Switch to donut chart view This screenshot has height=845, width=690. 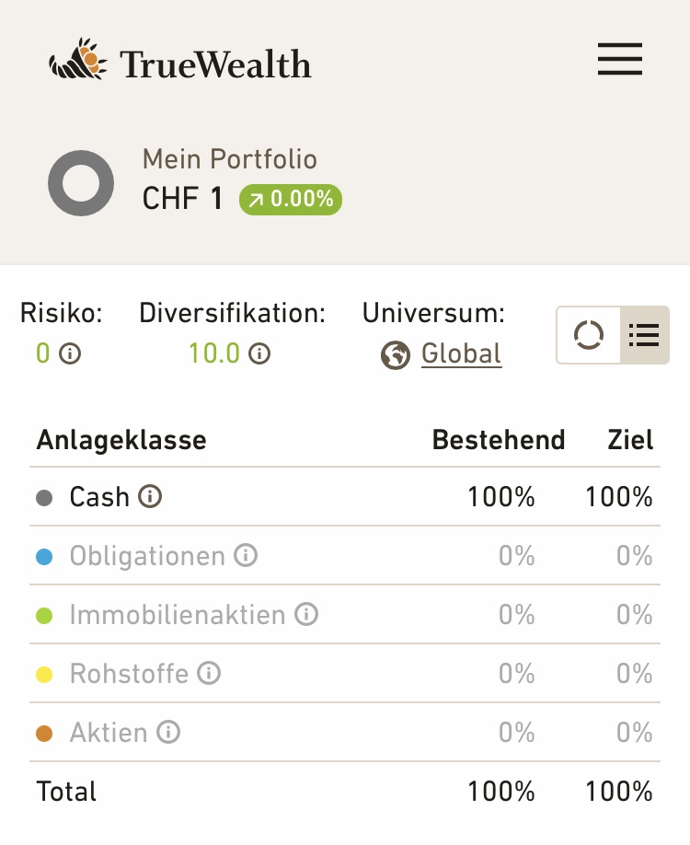589,335
